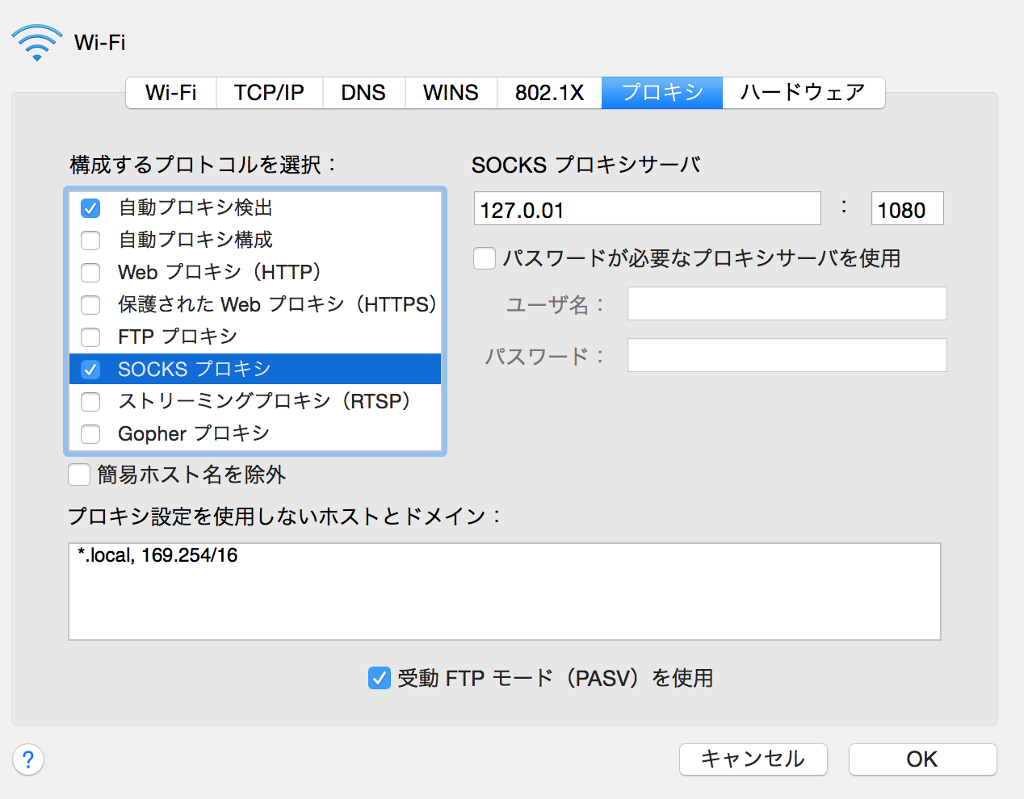Switch to the 802.1X tab
Image resolution: width=1024 pixels, height=799 pixels.
(549, 92)
